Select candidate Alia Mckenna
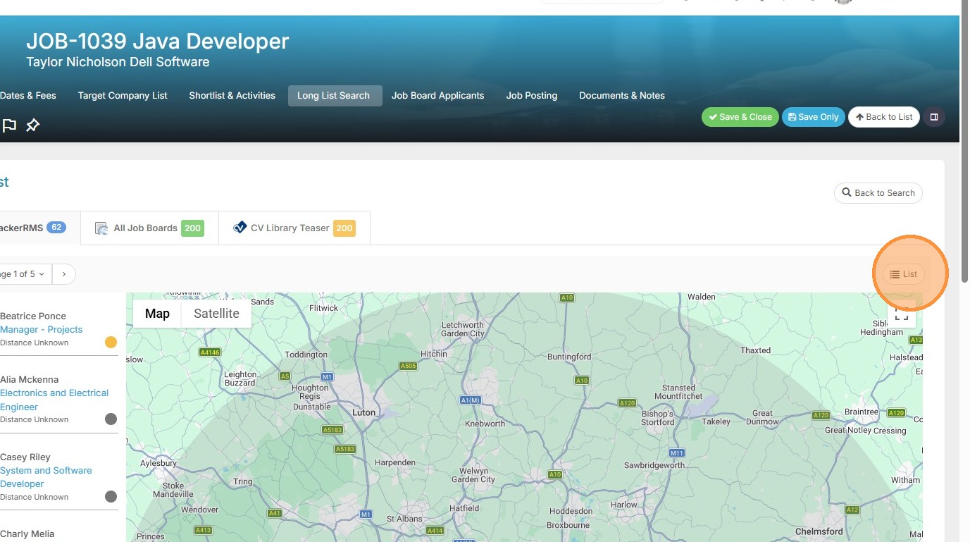The height and width of the screenshot is (542, 970). (x=30, y=379)
